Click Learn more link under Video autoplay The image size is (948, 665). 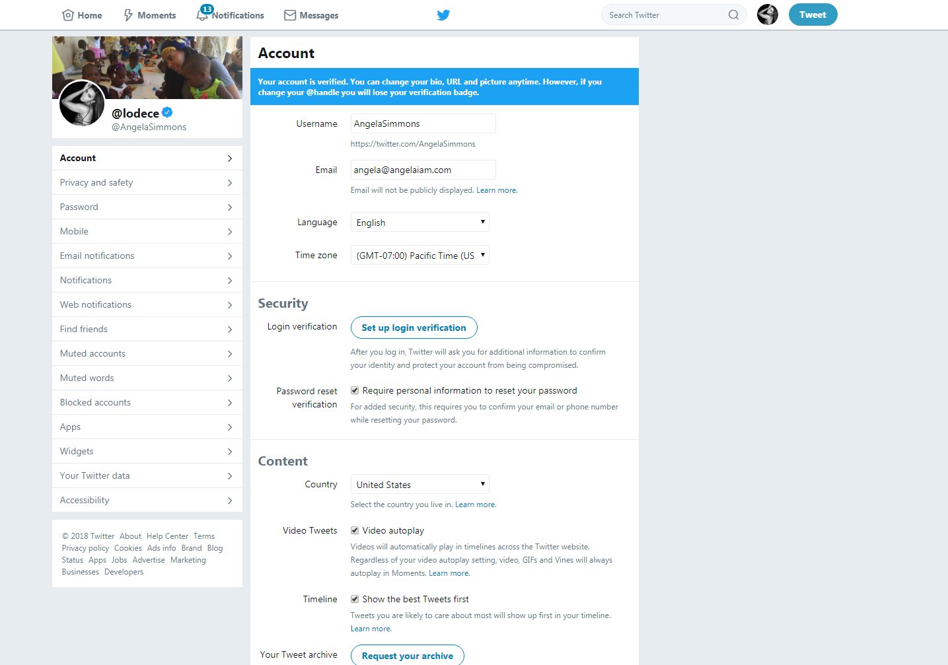tap(449, 573)
